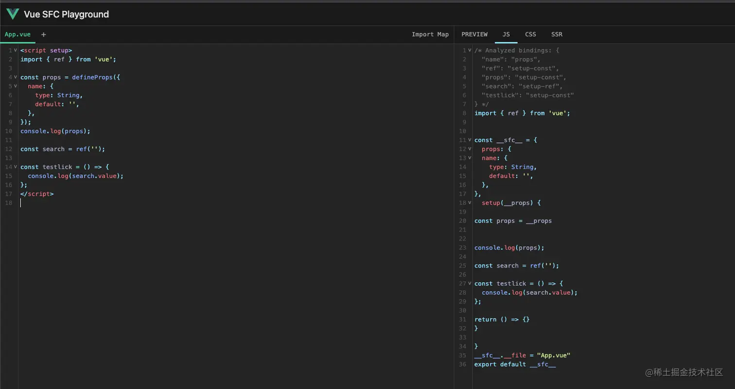The image size is (735, 389).
Task: Click "const search = ref('');" in the source editor
Action: tap(63, 149)
